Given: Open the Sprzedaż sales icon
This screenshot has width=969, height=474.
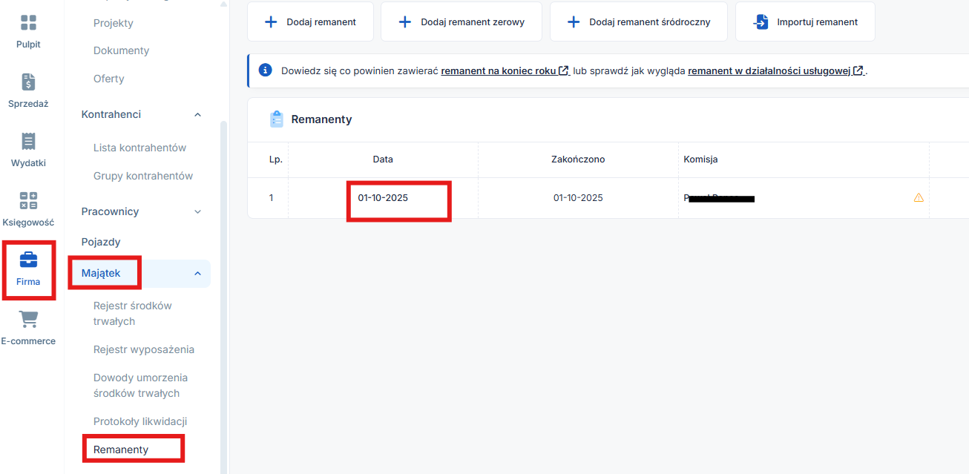Looking at the screenshot, I should tap(28, 82).
